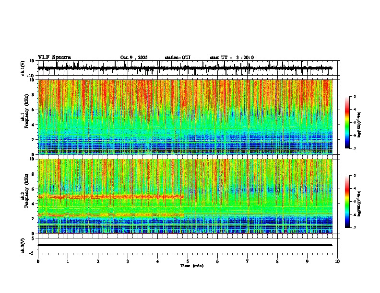Click the time axis tick label "8"
This screenshot has height=293, width=380.
(277, 261)
